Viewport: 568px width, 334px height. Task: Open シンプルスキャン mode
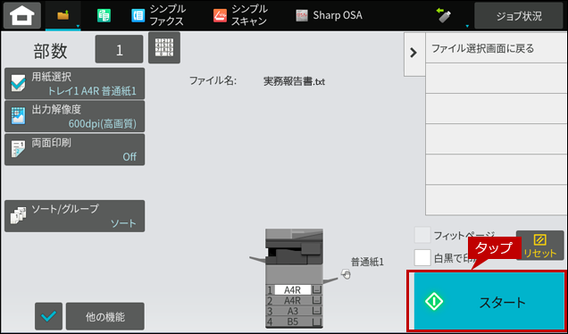241,15
